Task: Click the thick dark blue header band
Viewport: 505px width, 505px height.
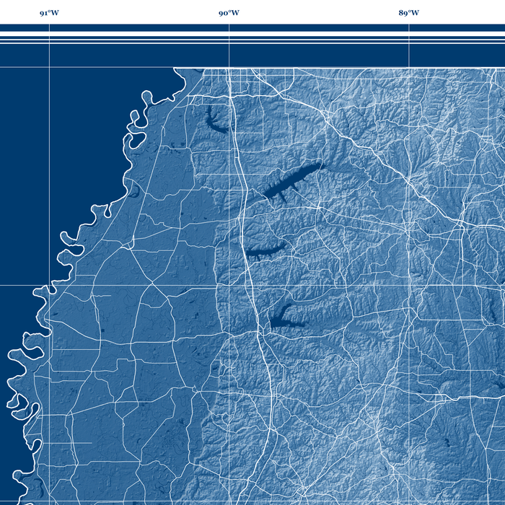Action: pyautogui.click(x=252, y=28)
